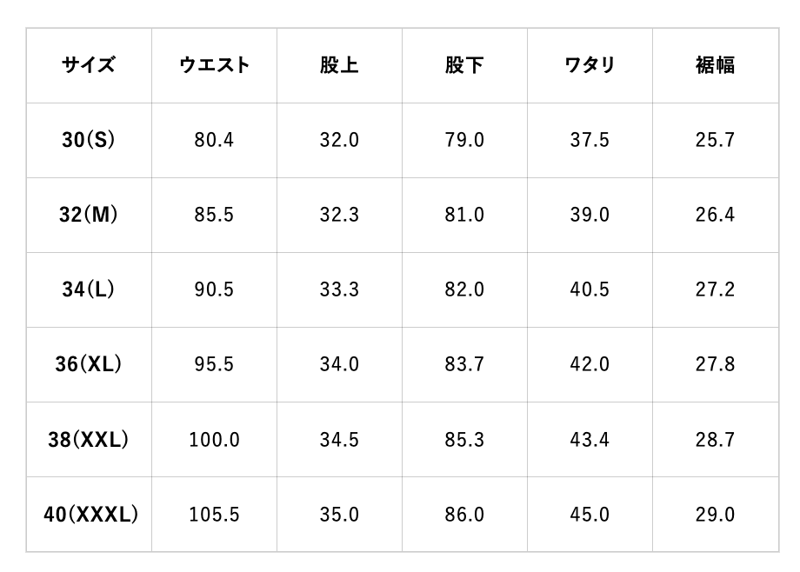Click the 股上 header cell
800x572 pixels.
(x=339, y=65)
